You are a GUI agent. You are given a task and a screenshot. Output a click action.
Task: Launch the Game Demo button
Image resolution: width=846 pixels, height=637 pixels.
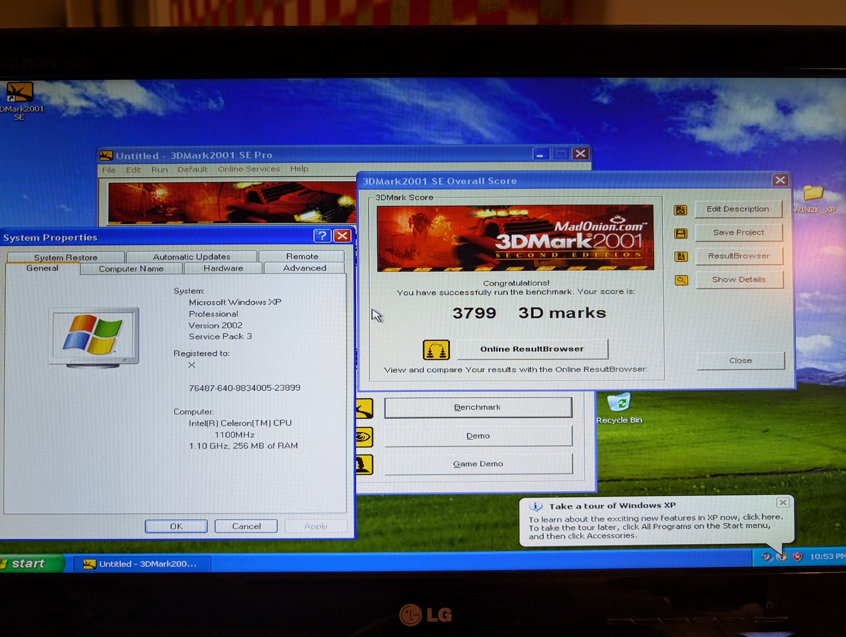[479, 464]
